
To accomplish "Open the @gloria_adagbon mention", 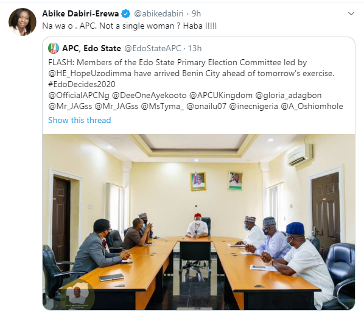I will coord(289,96).
